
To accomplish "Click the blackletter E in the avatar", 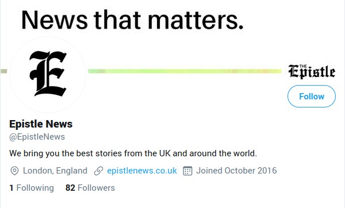I will 48,74.
